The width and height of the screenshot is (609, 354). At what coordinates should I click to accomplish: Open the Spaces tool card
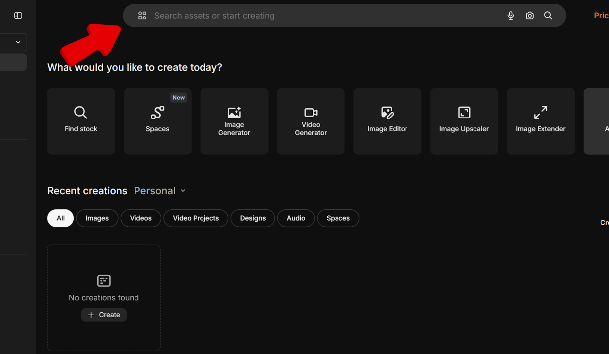point(157,121)
